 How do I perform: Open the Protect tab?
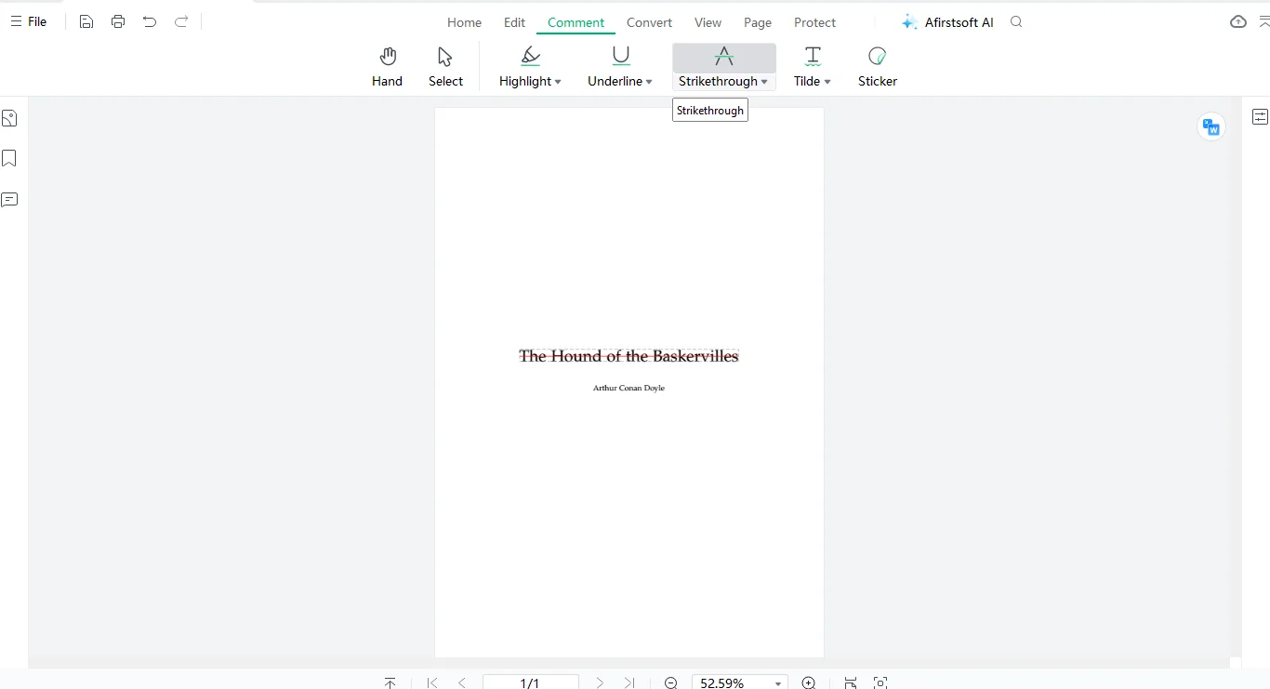tap(814, 22)
